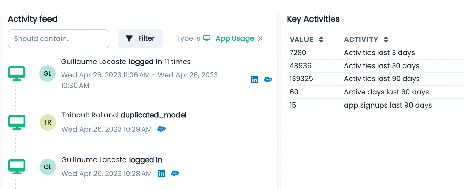Click the App Usage filter tag
The image size is (464, 189).
click(x=235, y=39)
